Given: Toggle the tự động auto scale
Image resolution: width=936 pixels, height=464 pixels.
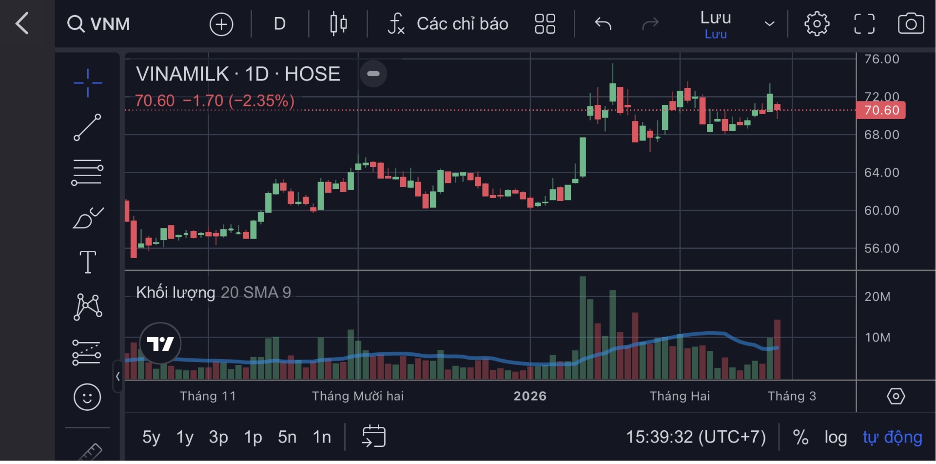Looking at the screenshot, I should click(892, 437).
